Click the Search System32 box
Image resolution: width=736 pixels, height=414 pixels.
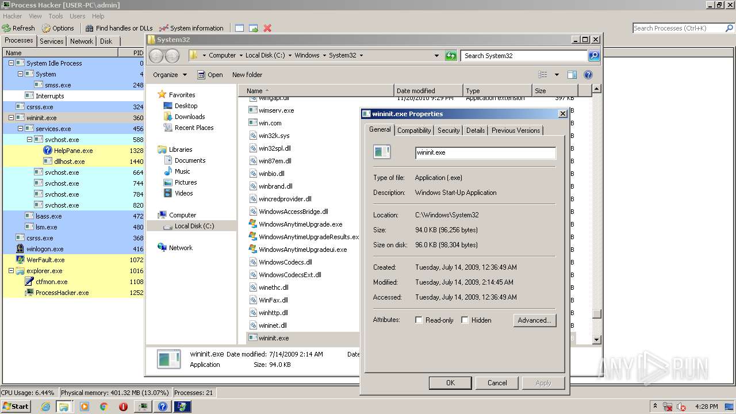point(524,56)
